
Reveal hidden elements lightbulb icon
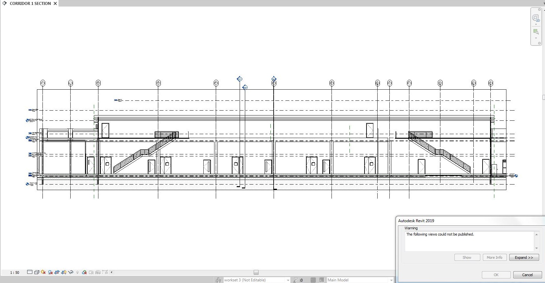coord(77,272)
